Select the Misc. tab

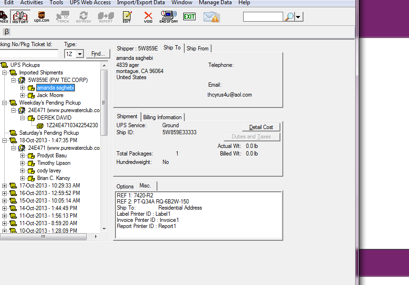145,186
